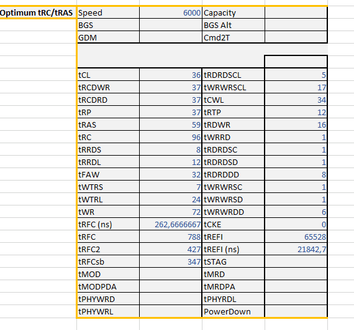Select the tMODPDA label cell
354x330 pixels.
click(108, 286)
